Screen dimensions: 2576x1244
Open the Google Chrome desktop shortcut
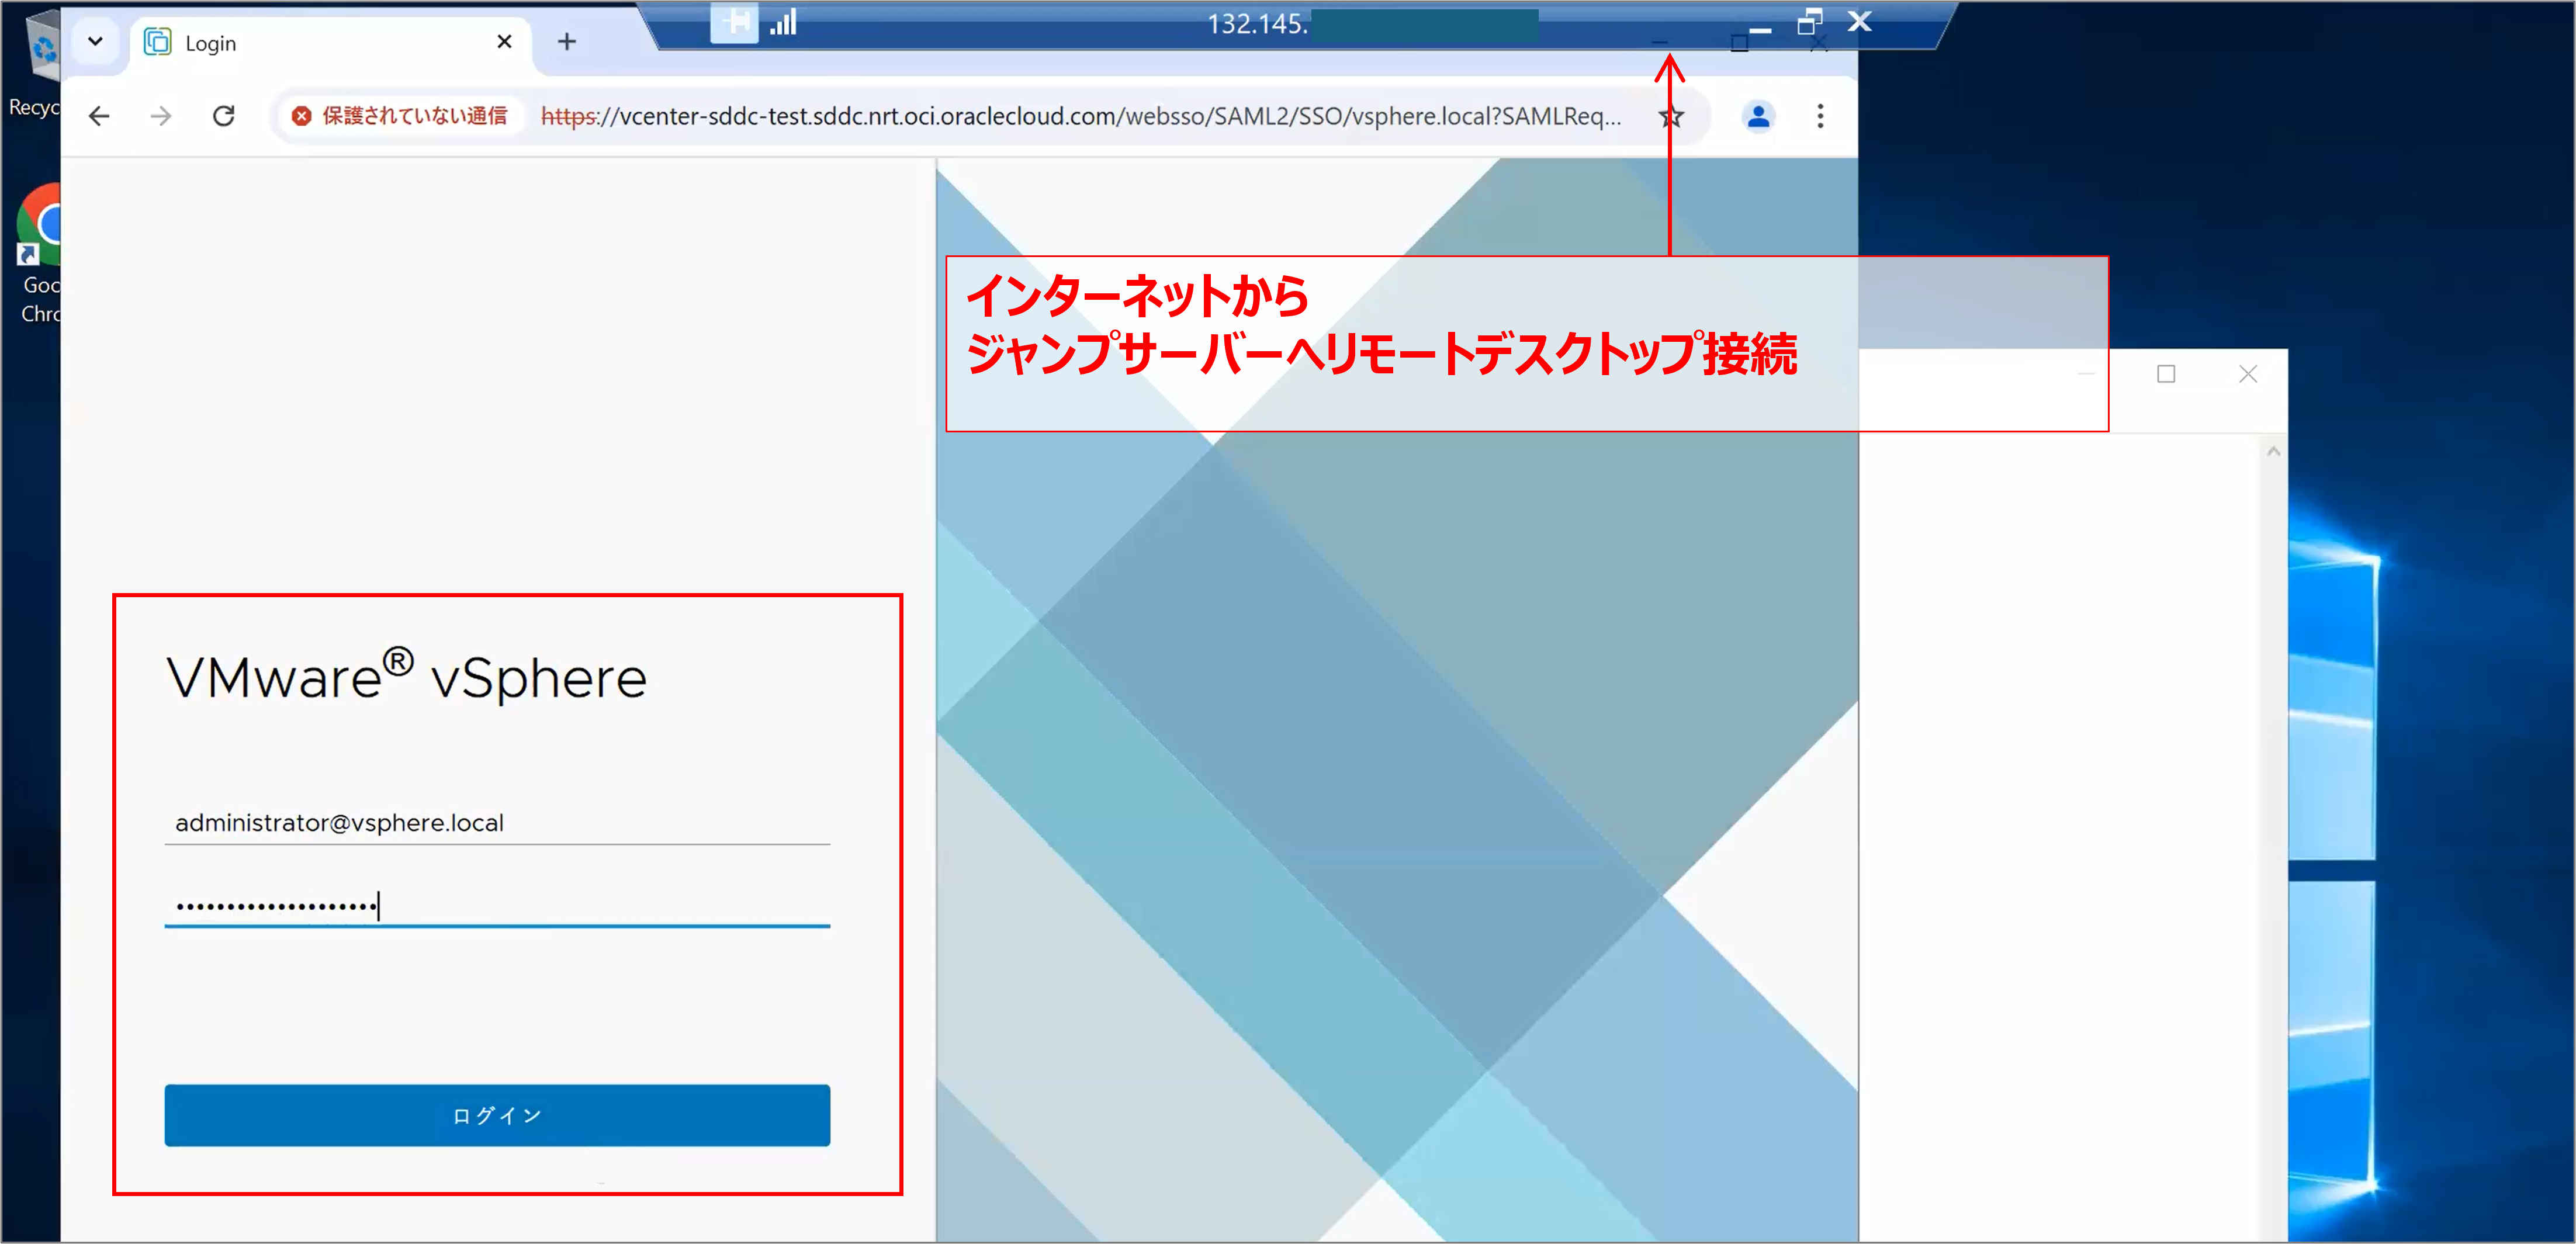pyautogui.click(x=38, y=254)
